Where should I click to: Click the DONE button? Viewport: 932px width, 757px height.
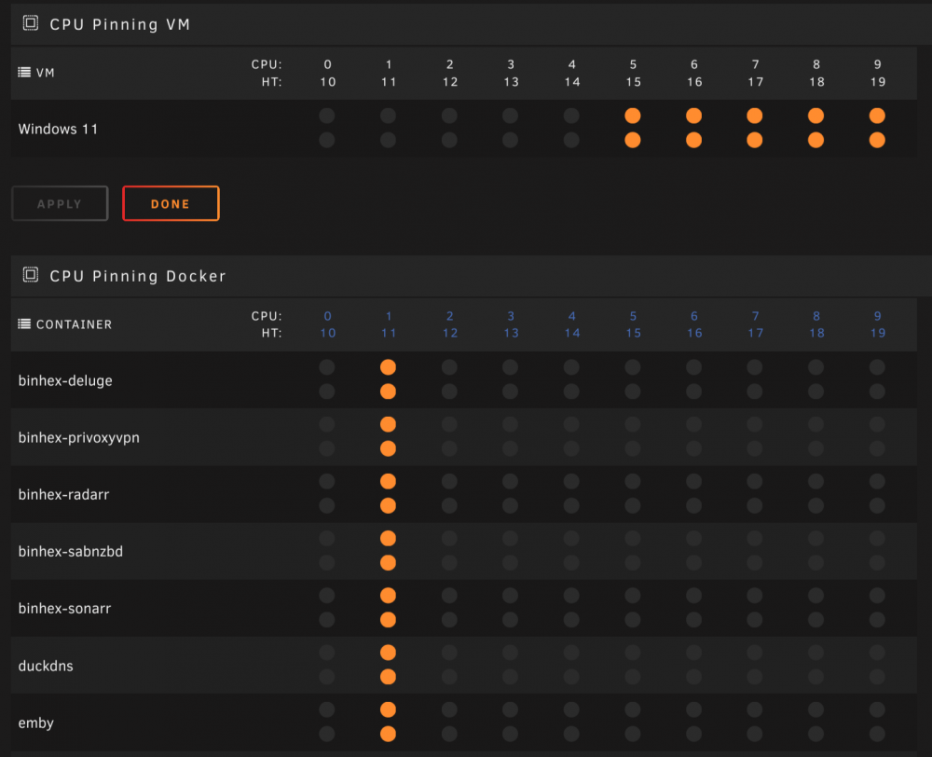[171, 203]
